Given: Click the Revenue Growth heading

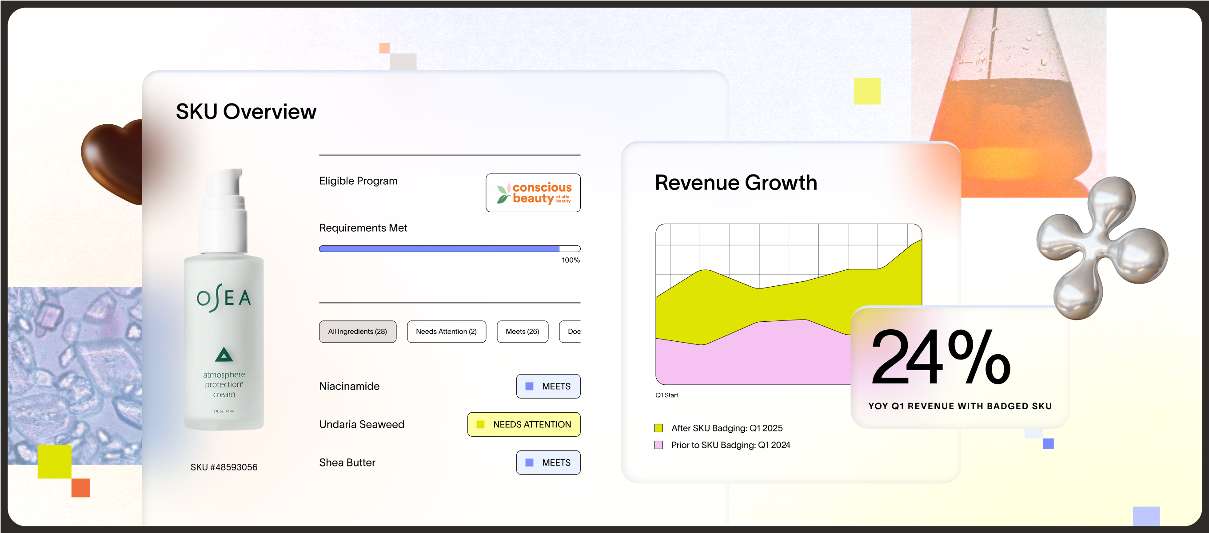Looking at the screenshot, I should [736, 182].
